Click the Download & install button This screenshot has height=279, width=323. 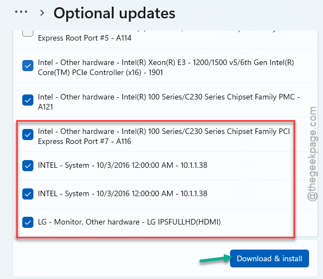270,258
